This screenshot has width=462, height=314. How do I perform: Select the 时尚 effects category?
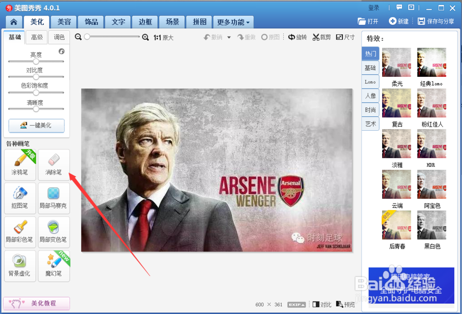pos(371,110)
